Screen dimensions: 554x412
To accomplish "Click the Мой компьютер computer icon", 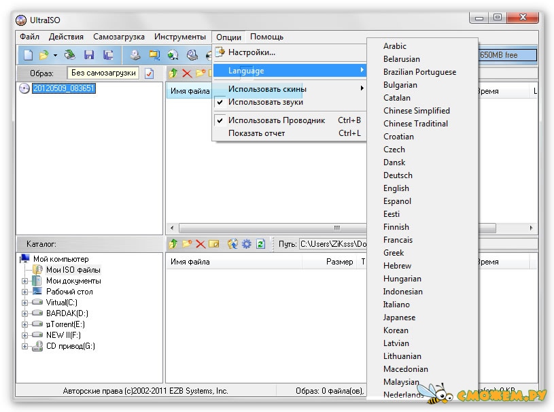I will (24, 258).
